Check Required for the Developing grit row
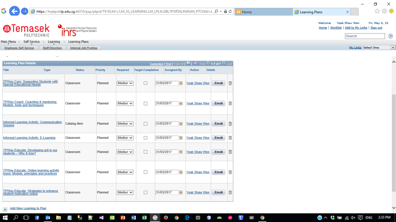Image resolution: width=396 pixels, height=222 pixels. [146, 152]
